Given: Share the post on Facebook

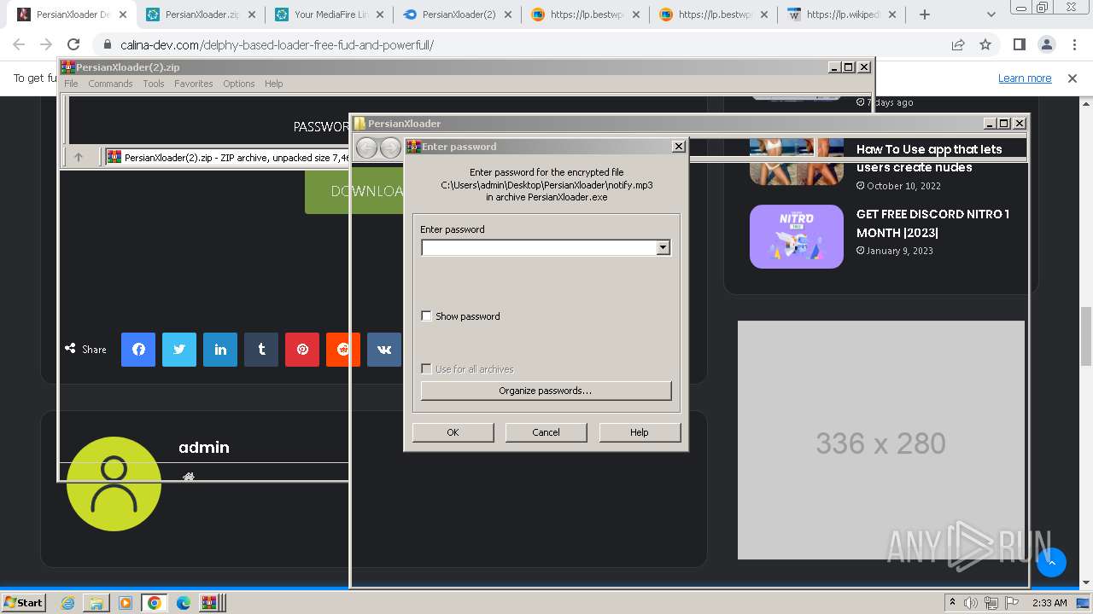Looking at the screenshot, I should coord(138,350).
